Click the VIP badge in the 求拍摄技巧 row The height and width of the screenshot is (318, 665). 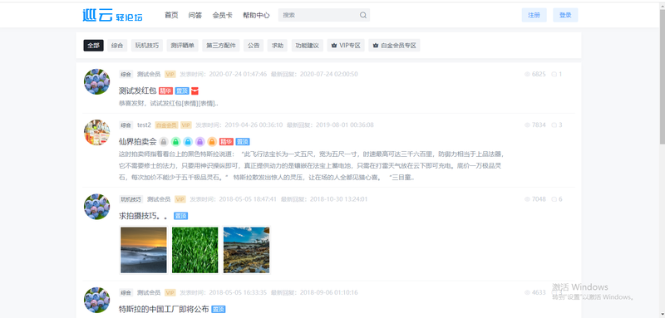[x=180, y=199]
